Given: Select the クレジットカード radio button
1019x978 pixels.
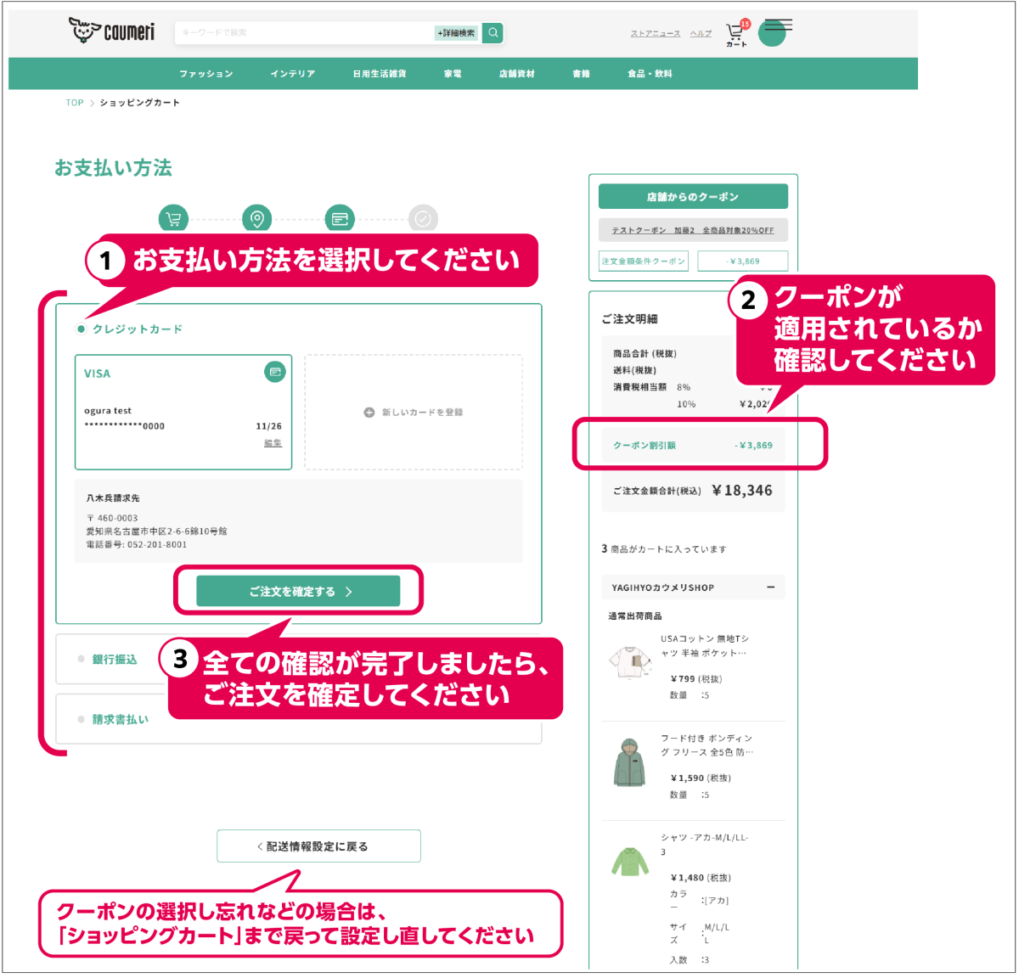Looking at the screenshot, I should point(82,329).
